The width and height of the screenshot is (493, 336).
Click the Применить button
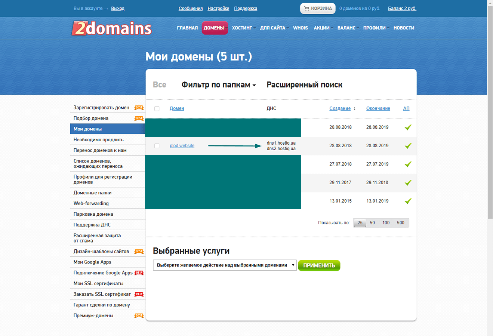point(319,265)
